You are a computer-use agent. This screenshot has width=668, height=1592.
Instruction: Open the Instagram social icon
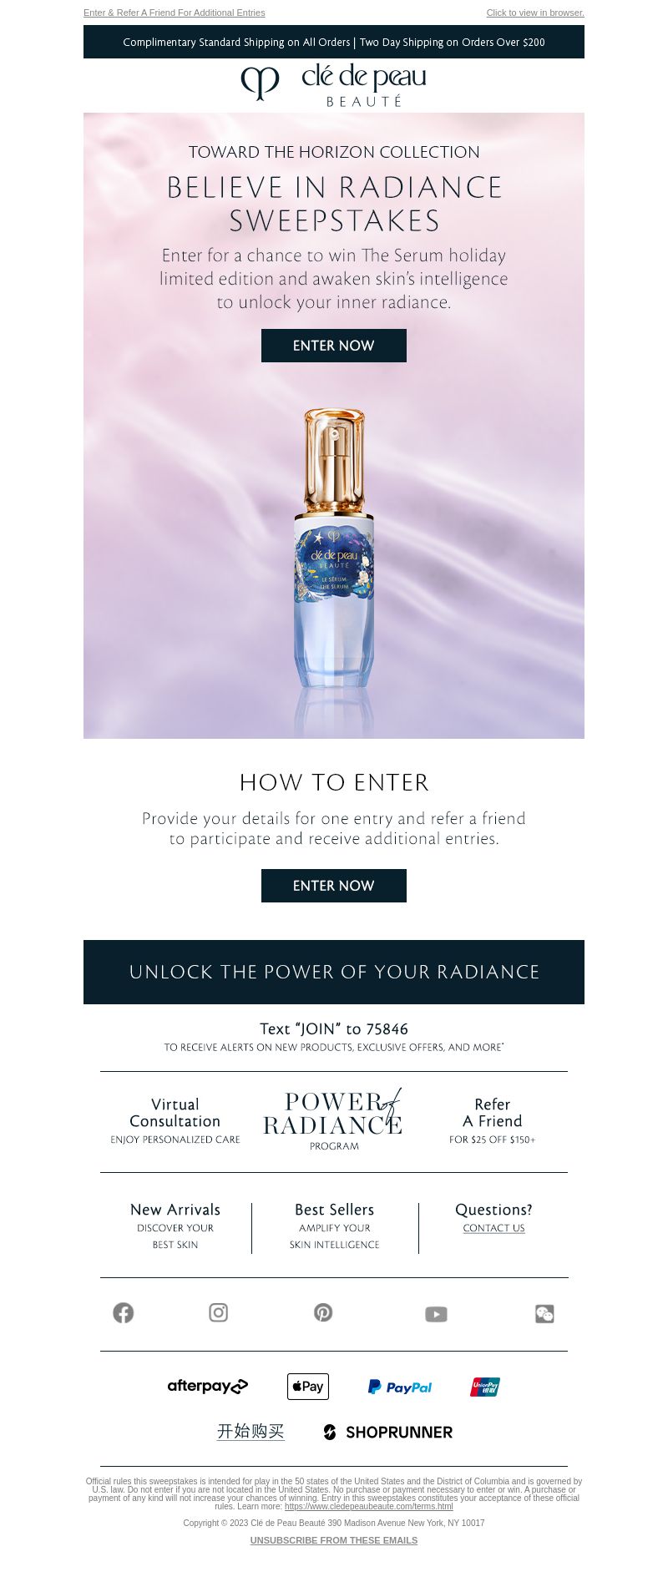coord(218,1313)
